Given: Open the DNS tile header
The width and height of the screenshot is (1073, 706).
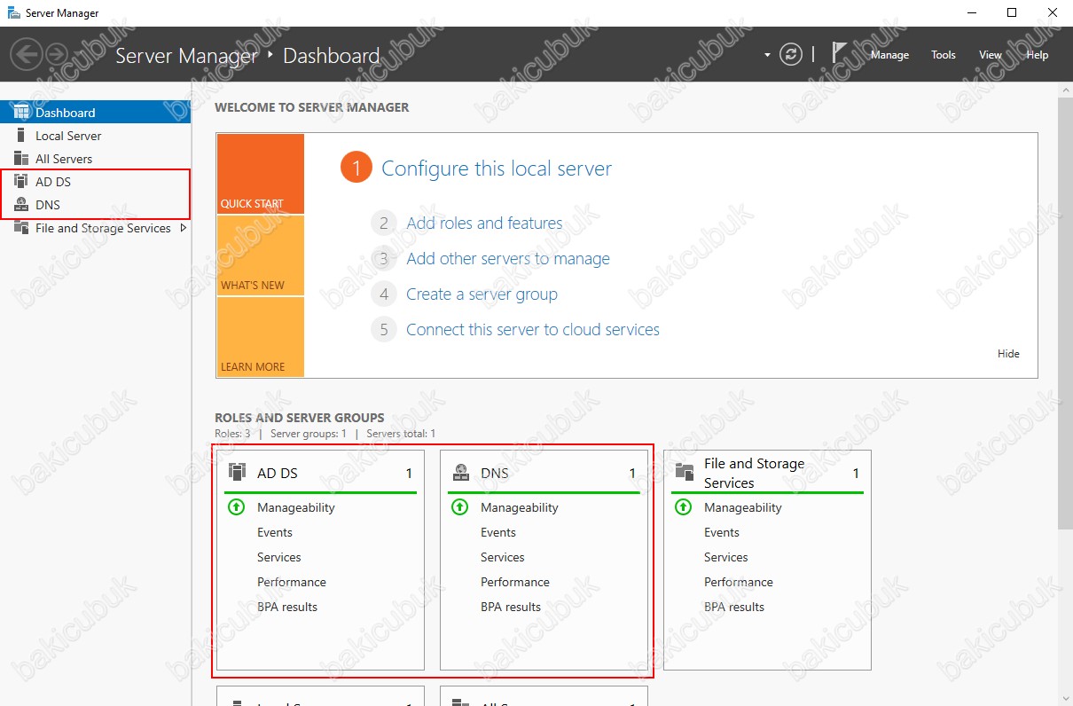Looking at the screenshot, I should 544,473.
